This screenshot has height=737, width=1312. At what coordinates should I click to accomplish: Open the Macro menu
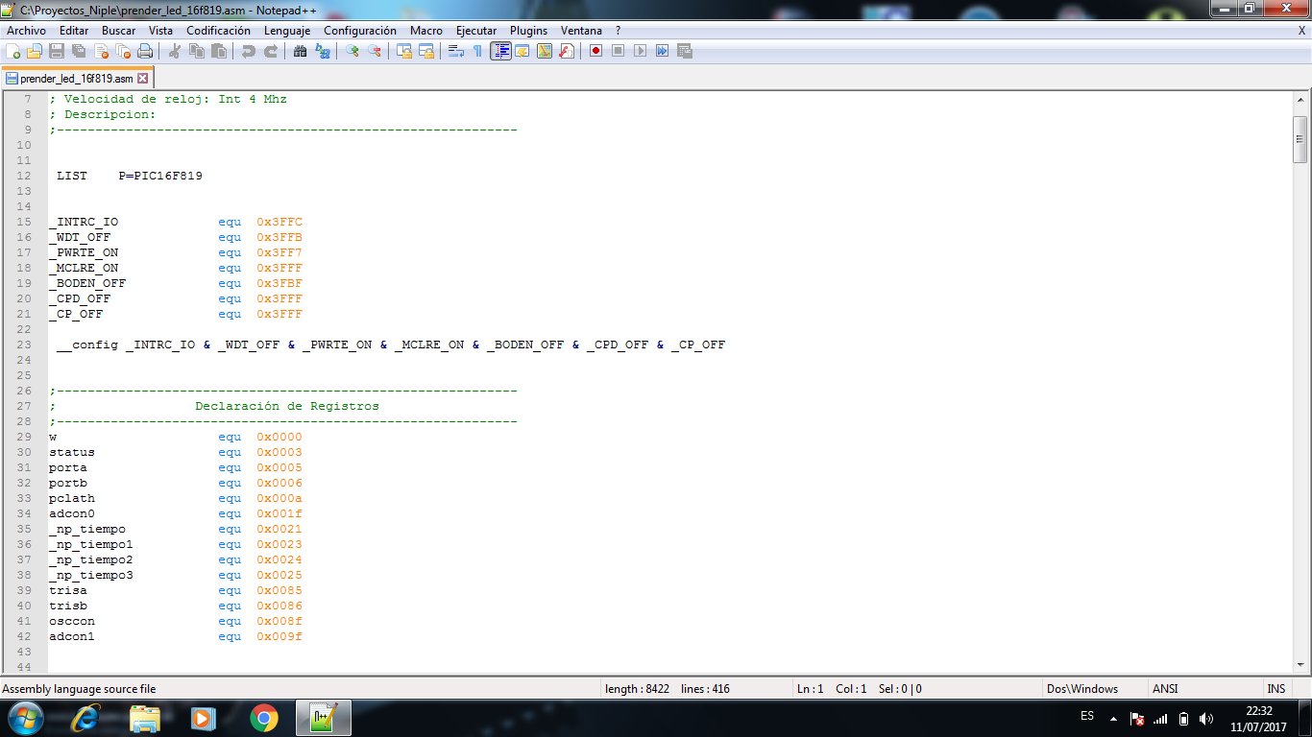(x=426, y=31)
